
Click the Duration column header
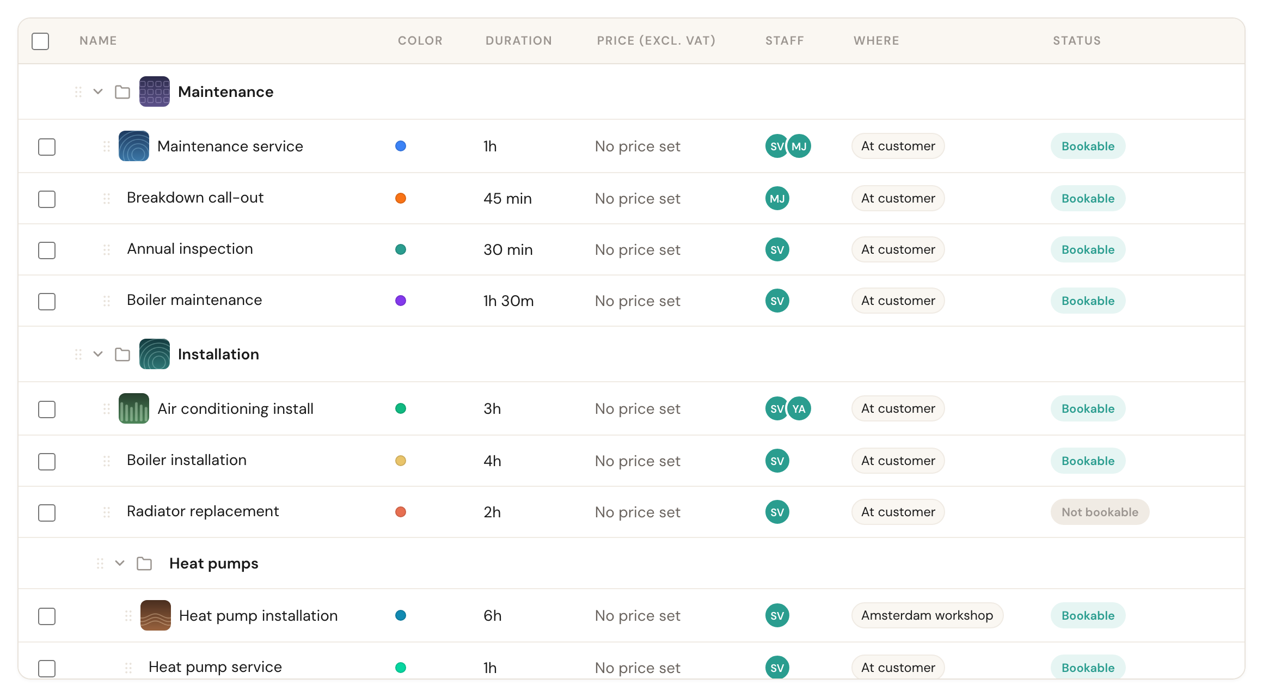point(519,41)
